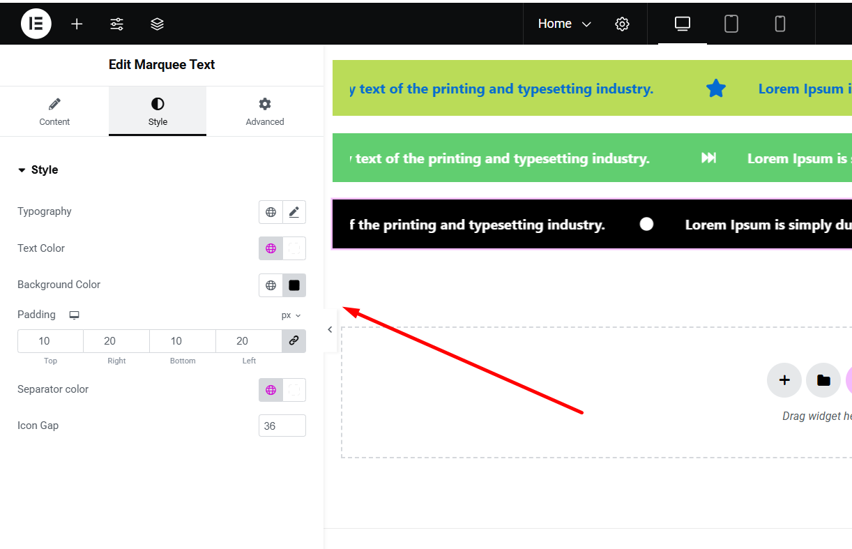Image resolution: width=852 pixels, height=549 pixels.
Task: Switch to tablet preview mode
Action: click(x=731, y=24)
